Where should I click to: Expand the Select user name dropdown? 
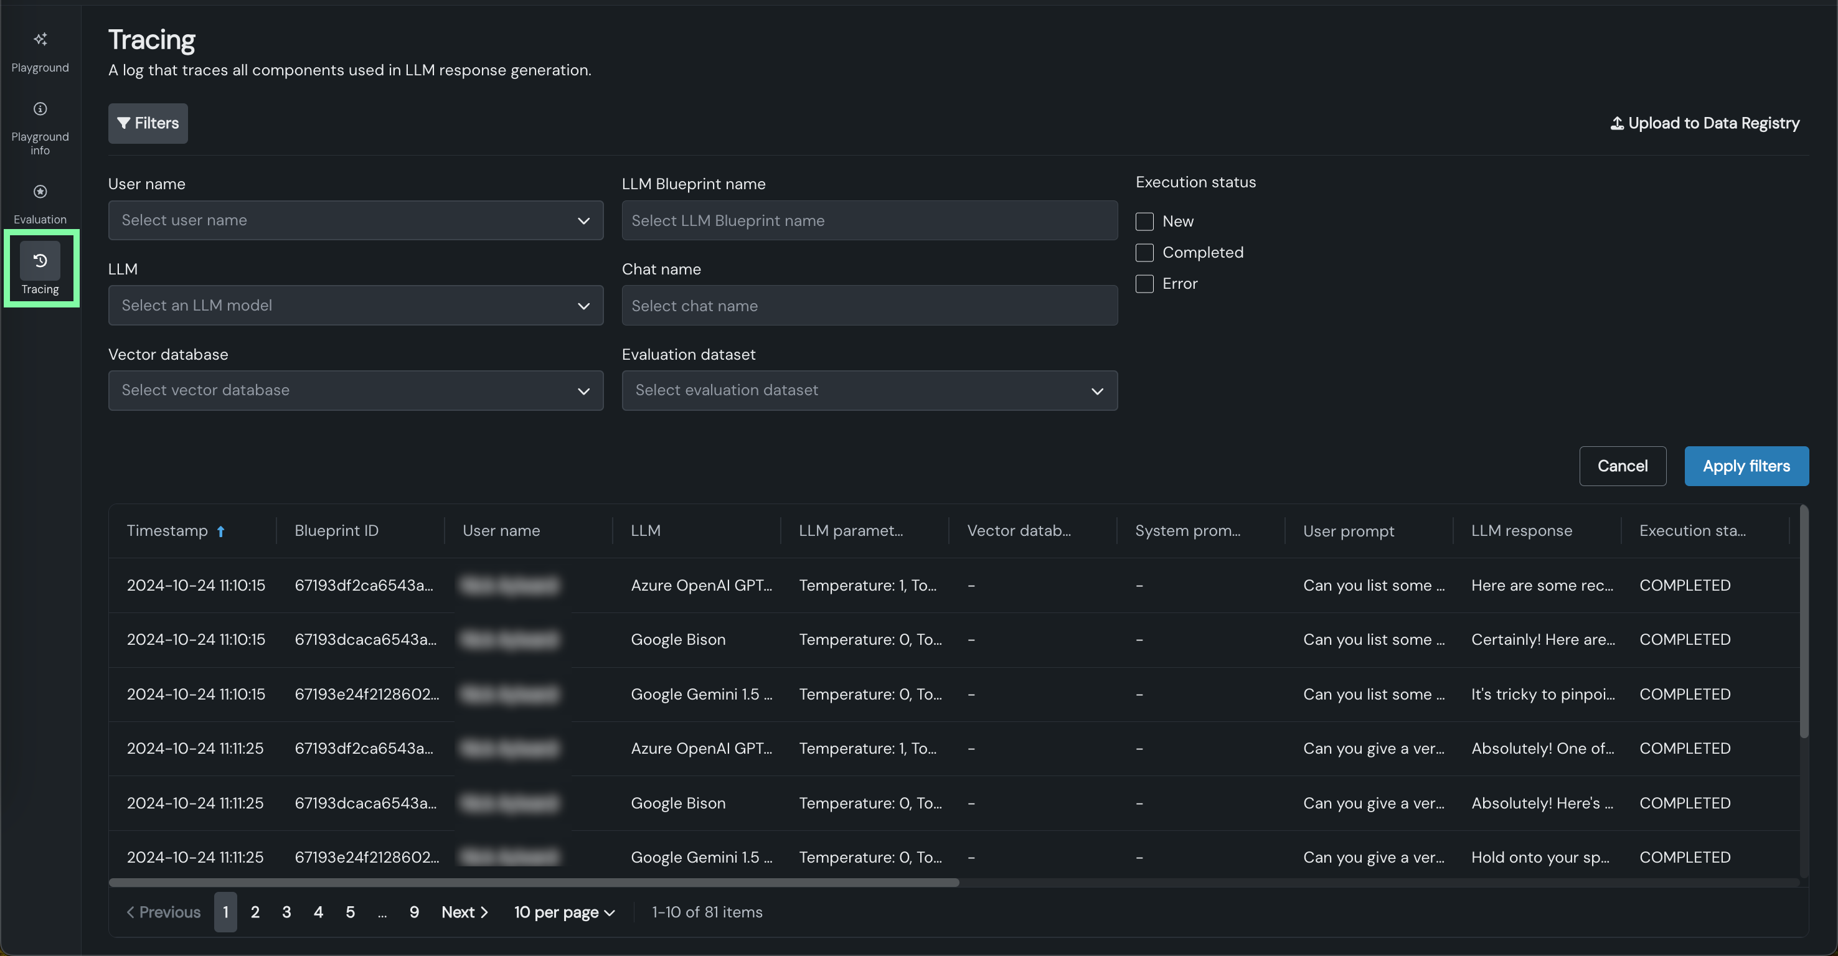click(x=356, y=220)
